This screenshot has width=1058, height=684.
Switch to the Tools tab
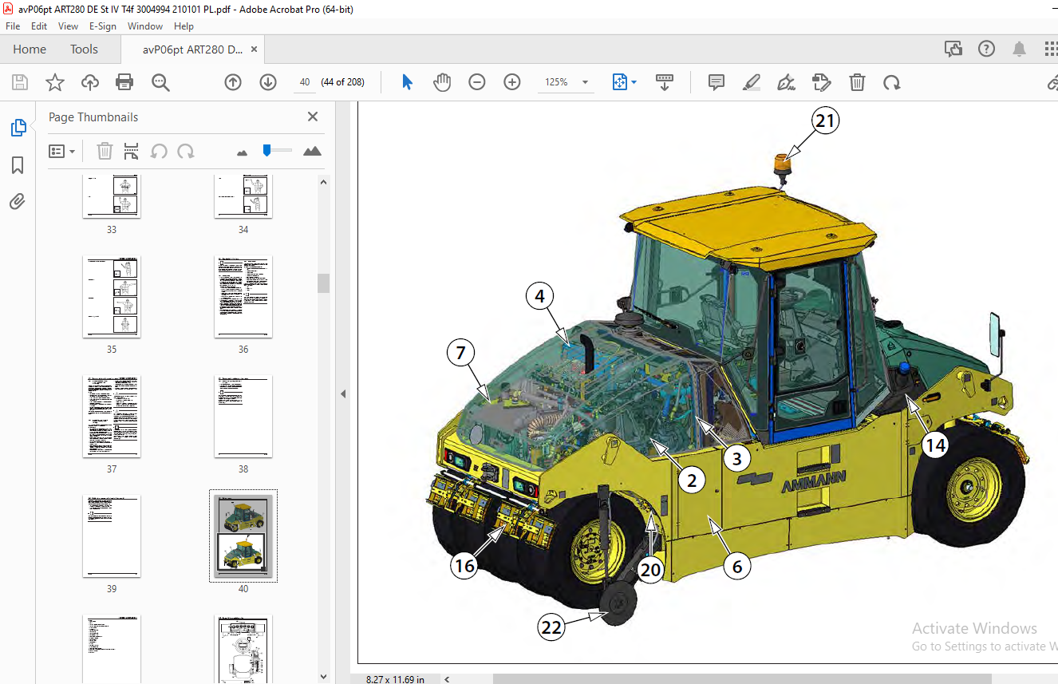[x=84, y=49]
